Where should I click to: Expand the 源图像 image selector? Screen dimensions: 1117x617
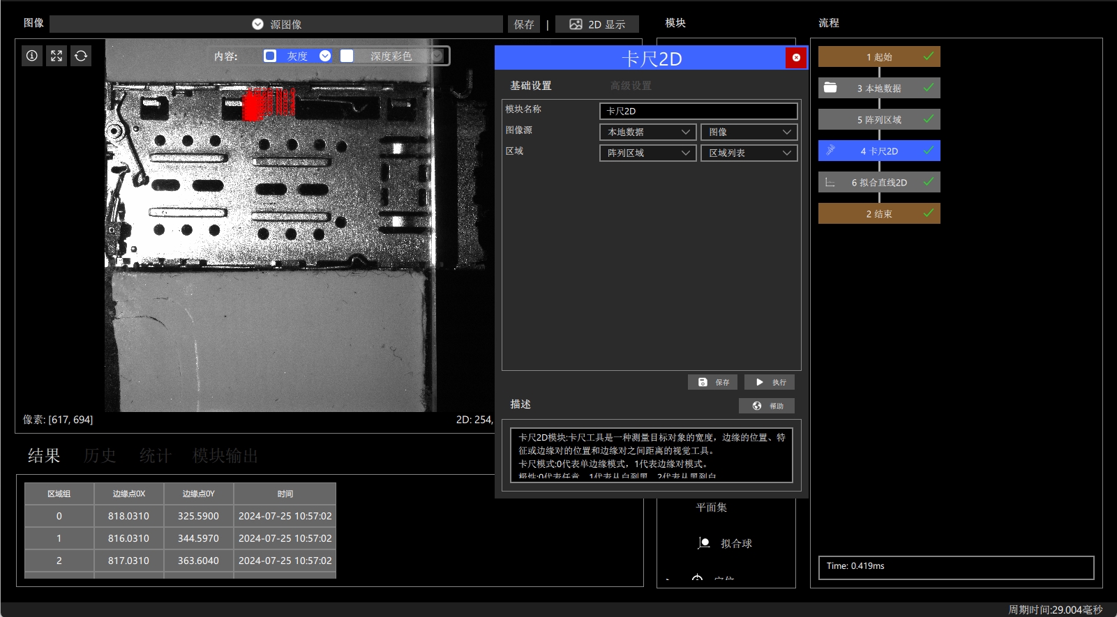(276, 24)
